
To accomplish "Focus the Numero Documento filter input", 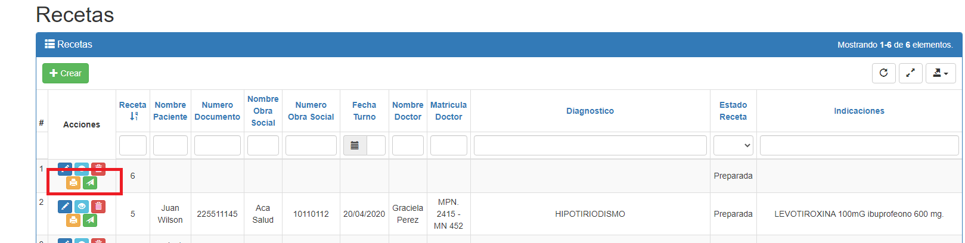I will coord(217,145).
